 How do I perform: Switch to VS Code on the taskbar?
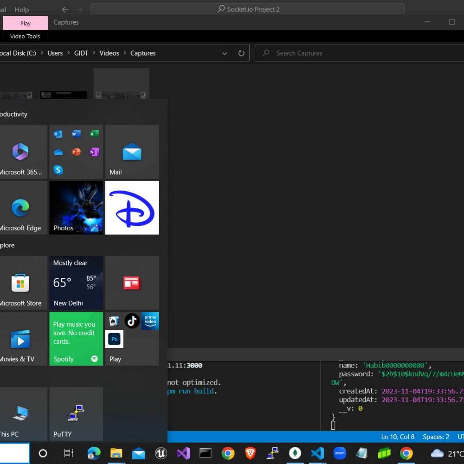(x=317, y=453)
